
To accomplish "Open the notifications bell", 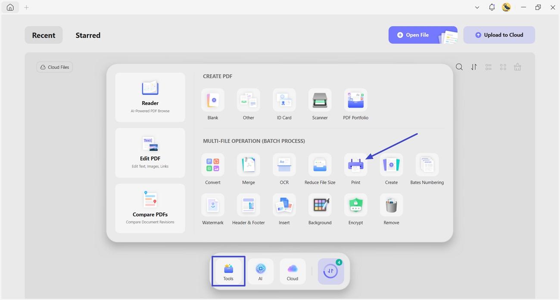I will pyautogui.click(x=492, y=7).
